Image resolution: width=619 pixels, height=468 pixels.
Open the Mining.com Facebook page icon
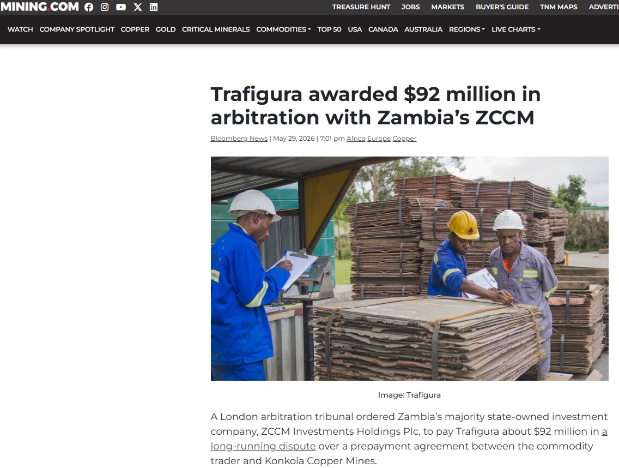(x=89, y=7)
